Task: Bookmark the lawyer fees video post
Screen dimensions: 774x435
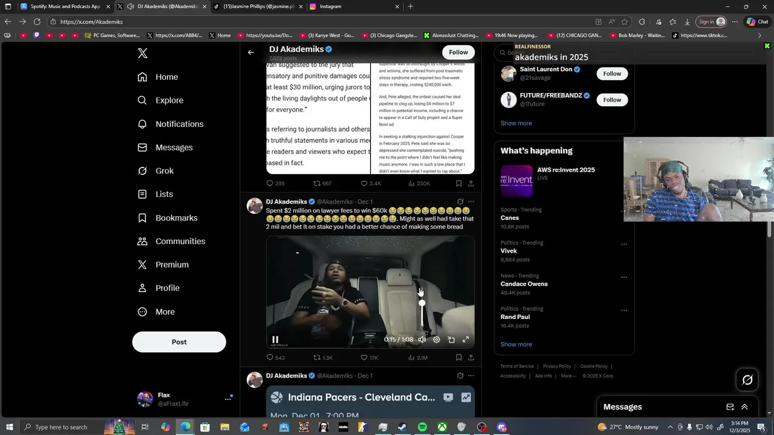Action: 458,358
